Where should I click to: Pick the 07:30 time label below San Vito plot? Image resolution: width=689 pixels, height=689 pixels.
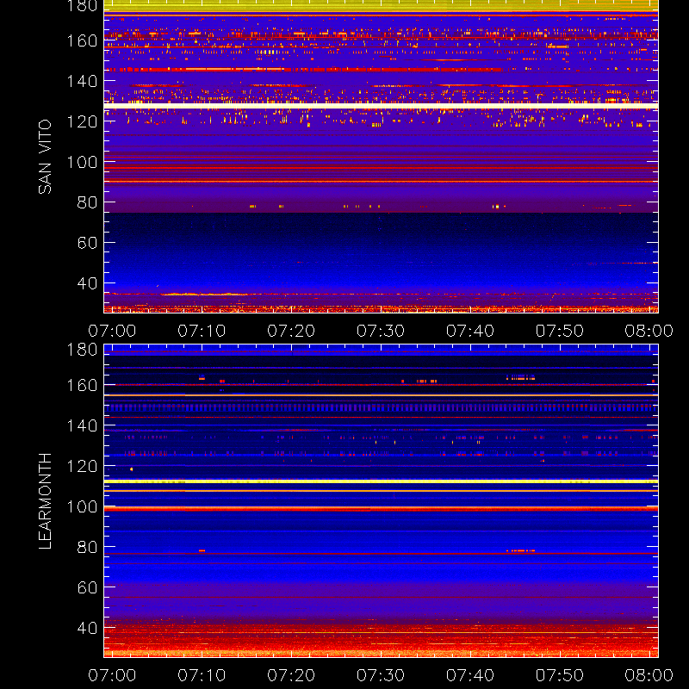point(381,331)
